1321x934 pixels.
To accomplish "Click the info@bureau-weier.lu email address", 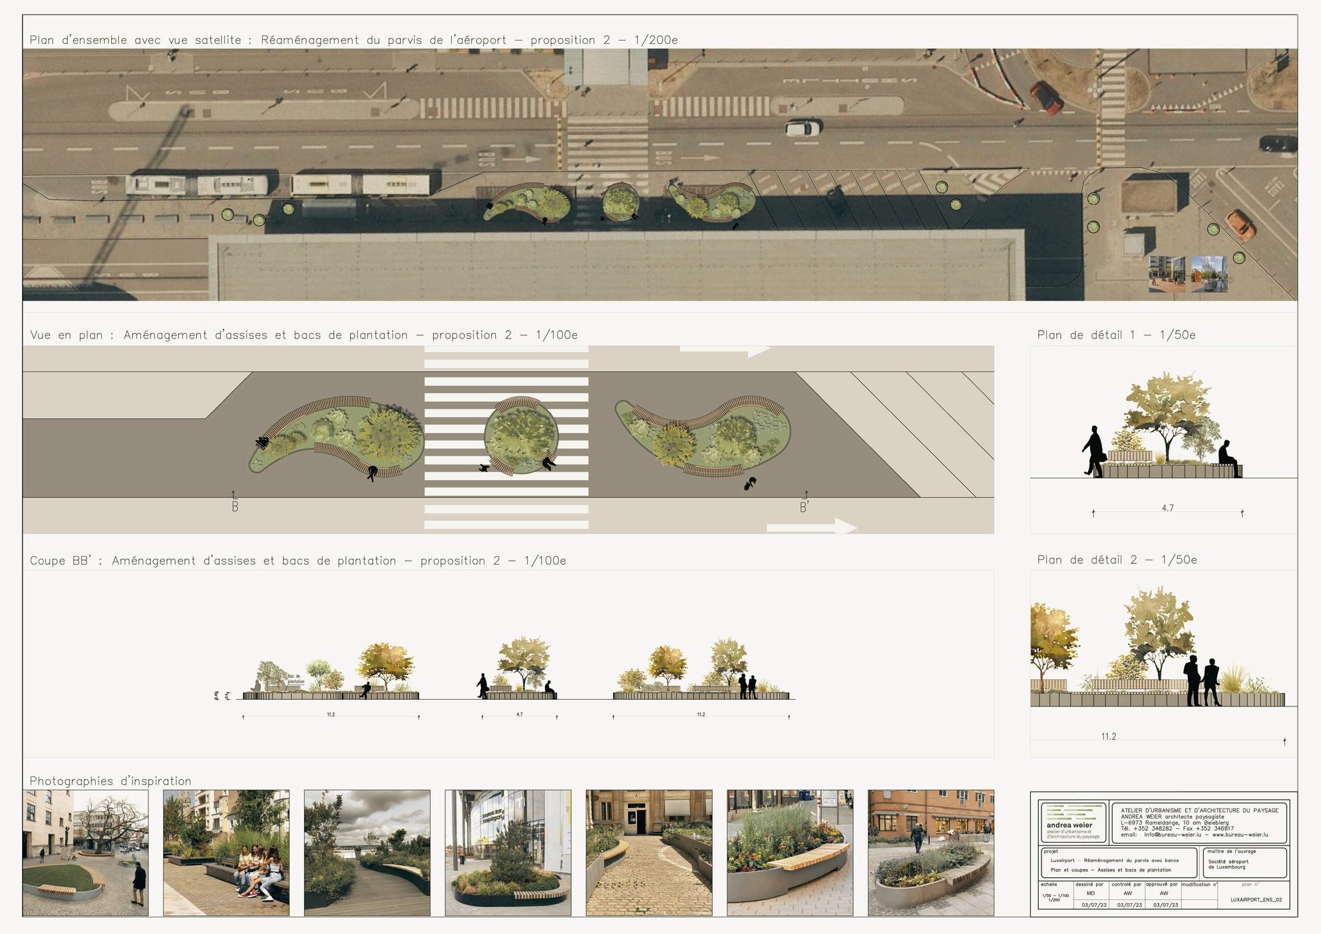I will pos(1172,834).
